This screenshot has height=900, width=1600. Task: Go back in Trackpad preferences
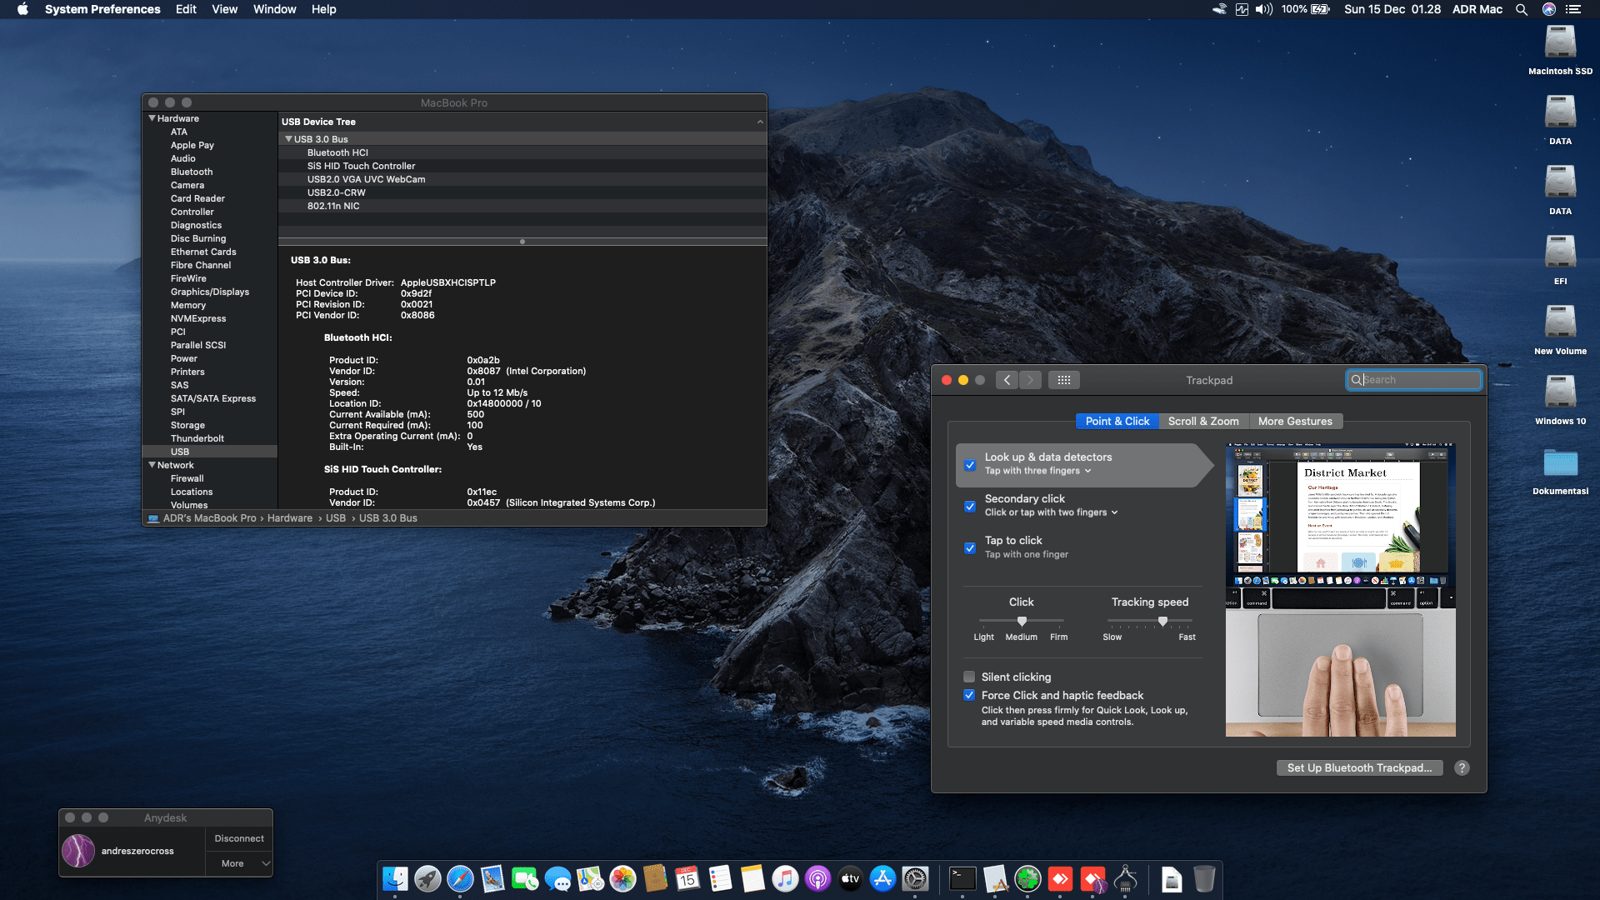tap(1007, 380)
